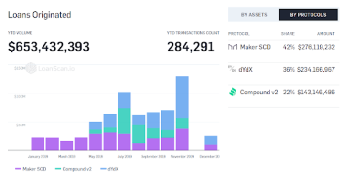Toggle Compound v2 series in chart legend

(73, 169)
